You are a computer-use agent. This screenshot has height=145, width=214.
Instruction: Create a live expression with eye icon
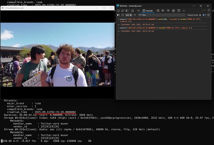(x=135, y=15)
